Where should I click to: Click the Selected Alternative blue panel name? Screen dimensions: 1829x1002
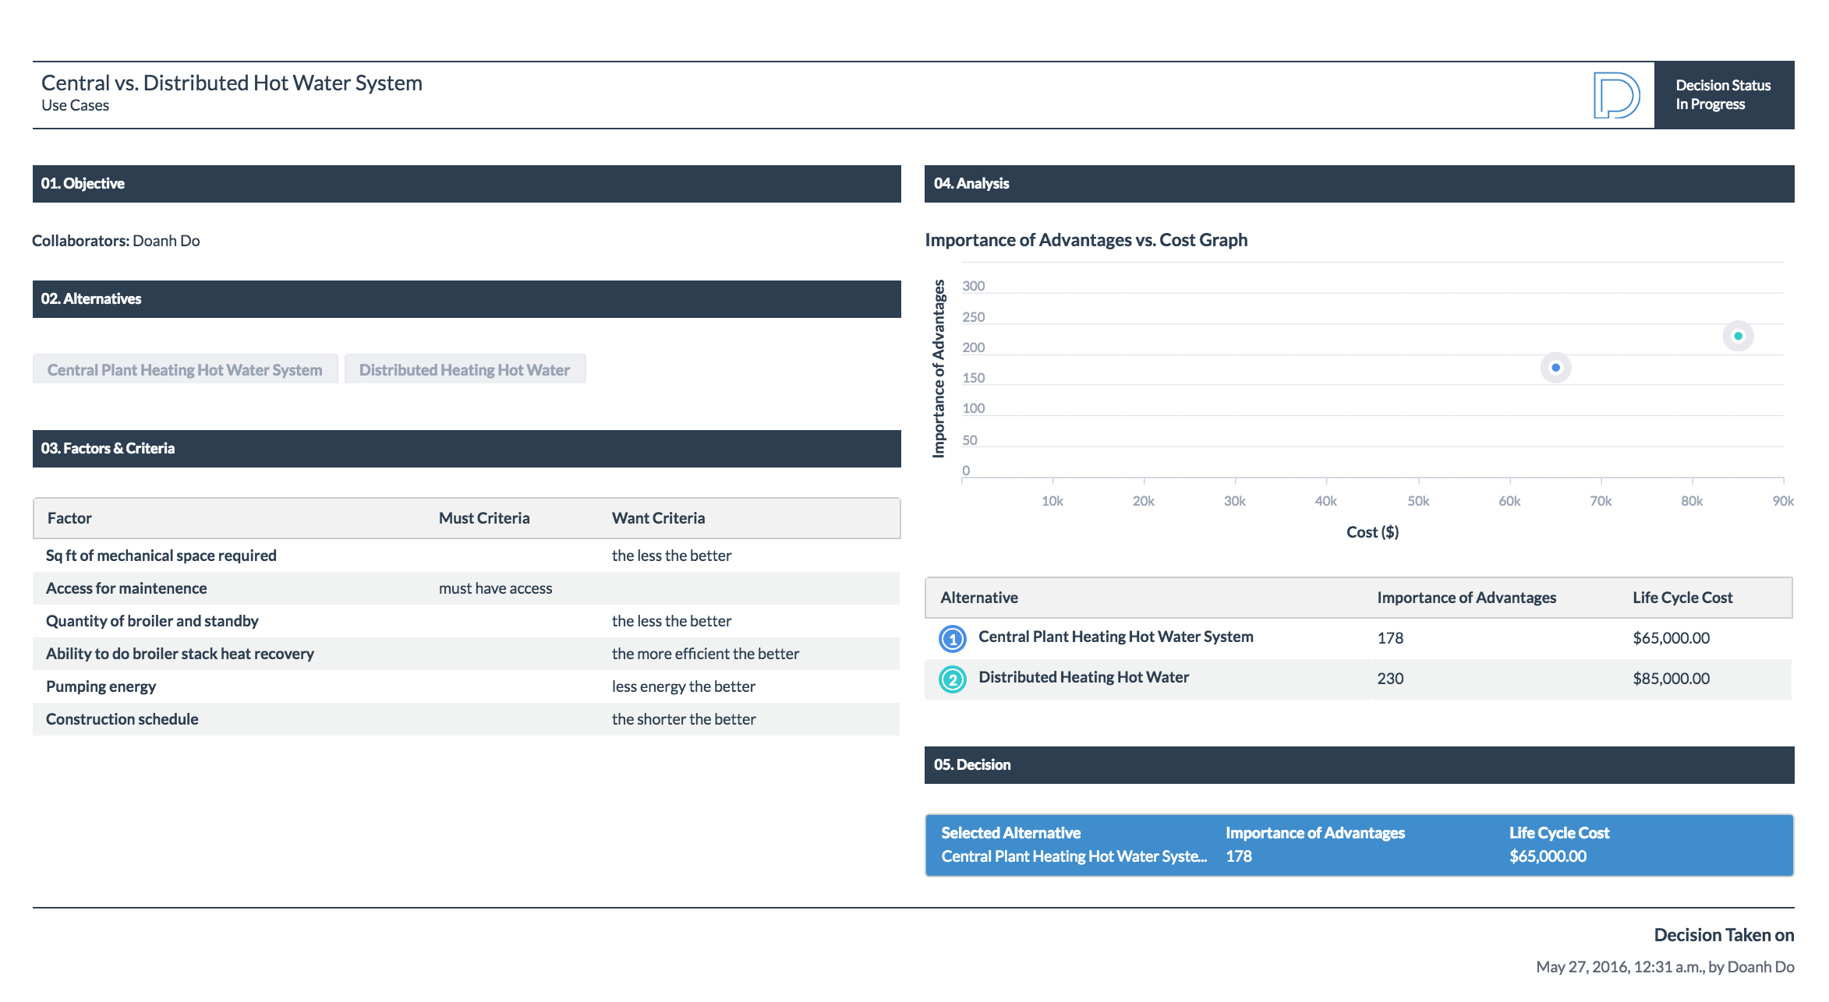pyautogui.click(x=1074, y=856)
